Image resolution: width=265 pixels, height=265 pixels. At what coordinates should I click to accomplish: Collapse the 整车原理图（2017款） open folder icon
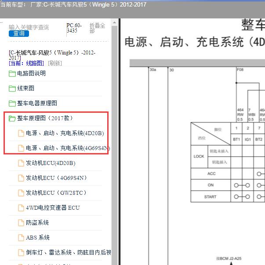pyautogui.click(x=12, y=118)
